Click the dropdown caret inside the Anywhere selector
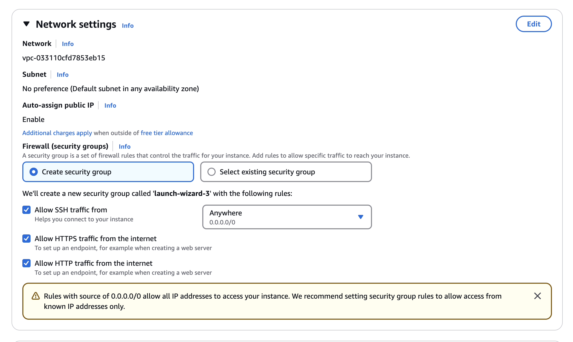 (360, 217)
